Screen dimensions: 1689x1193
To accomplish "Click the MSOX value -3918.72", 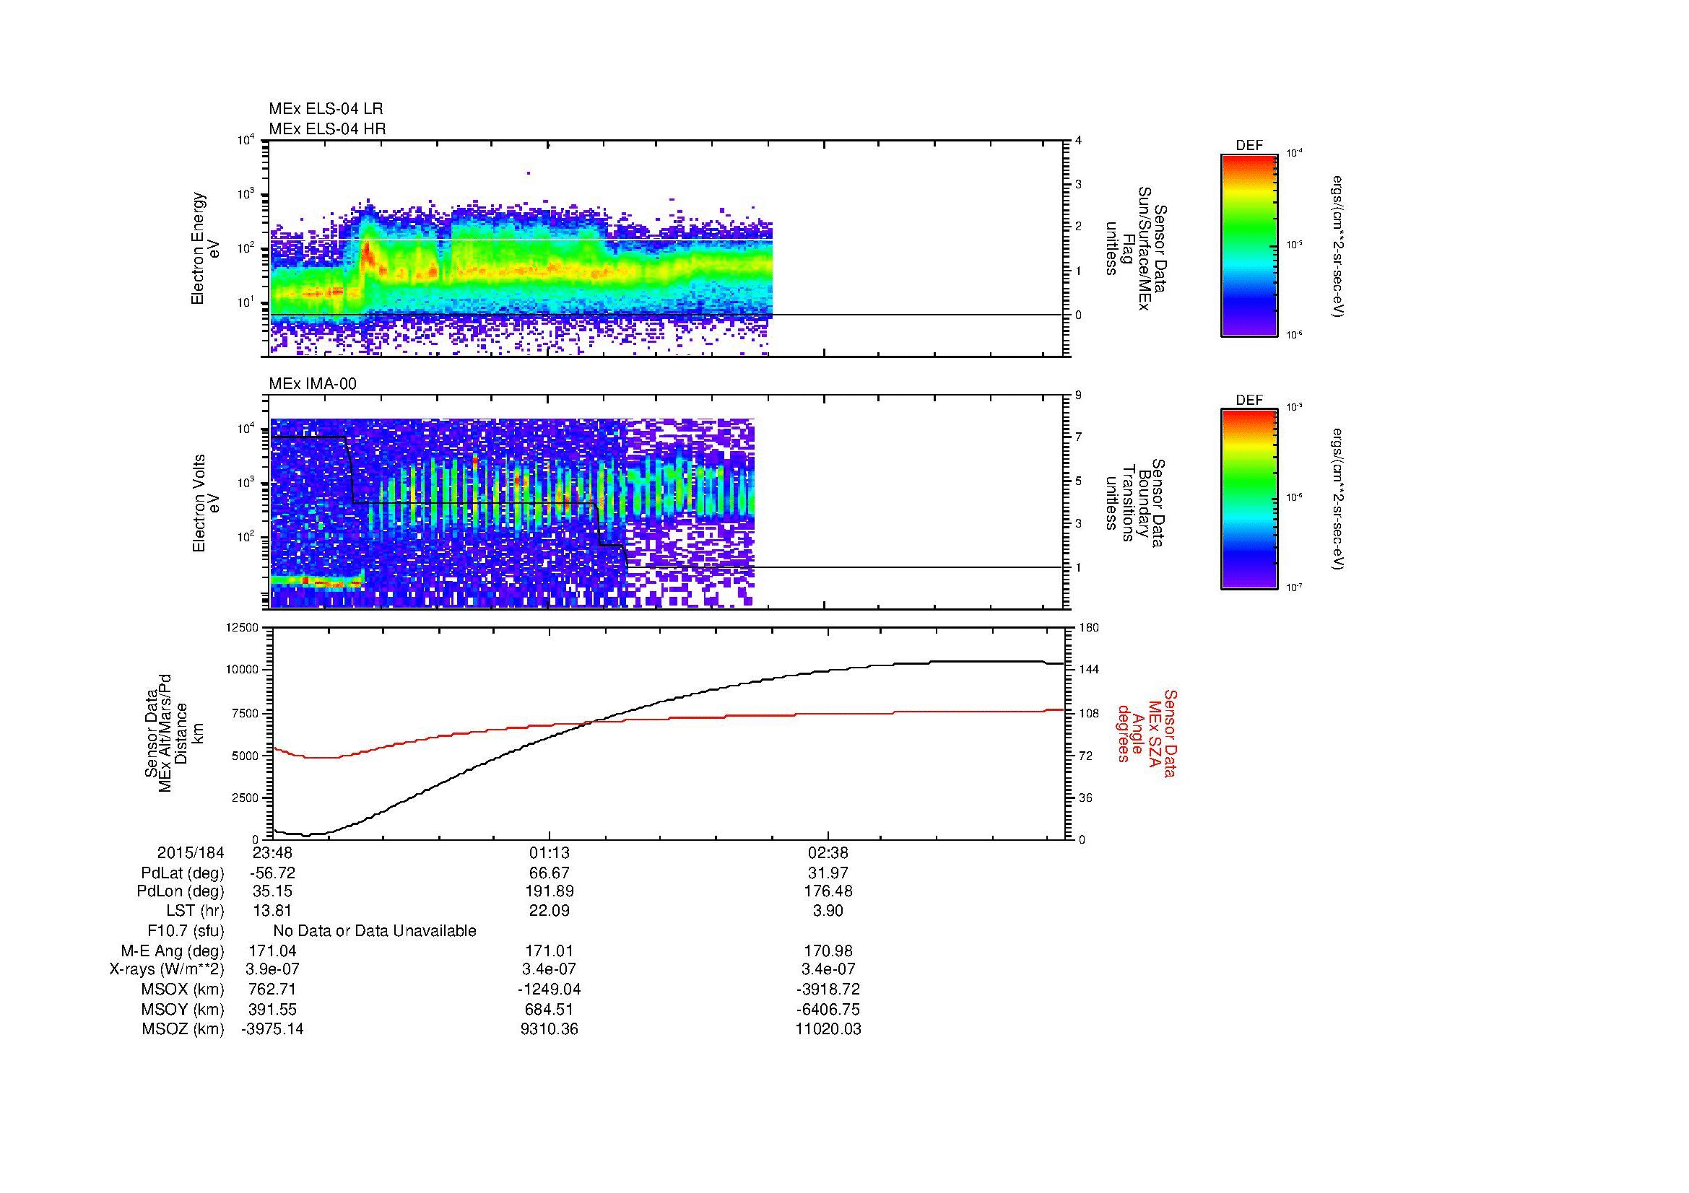I will [828, 989].
